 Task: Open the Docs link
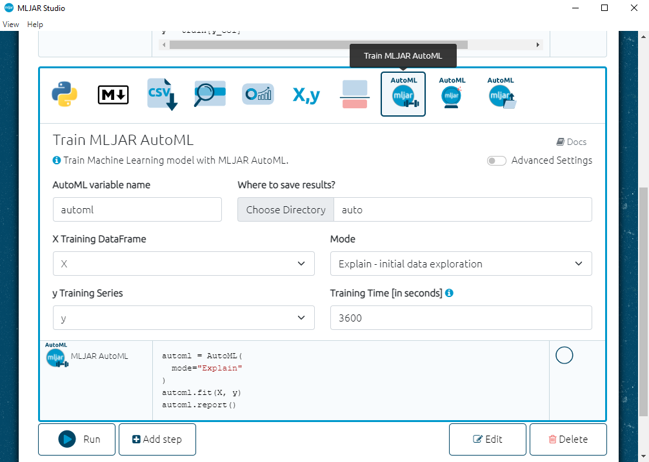tap(571, 142)
